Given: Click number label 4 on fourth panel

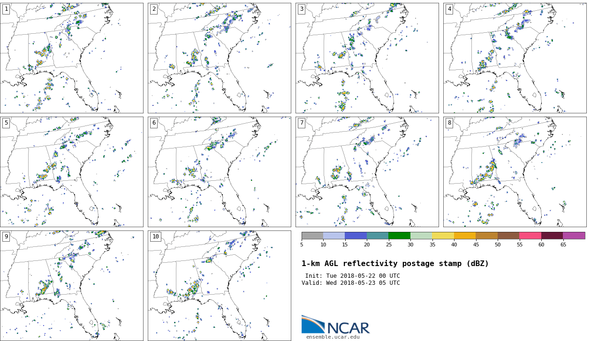Looking at the screenshot, I should [x=449, y=9].
